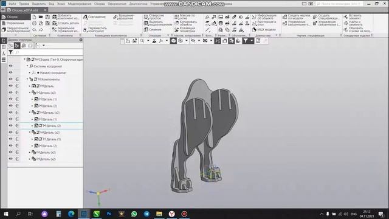Click the Coincidence (Совпадение) mate icon
The width and height of the screenshot is (389, 219).
point(85,17)
